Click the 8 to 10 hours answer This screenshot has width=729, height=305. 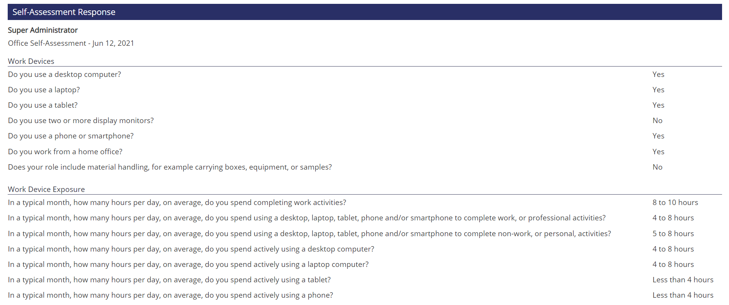(x=675, y=202)
